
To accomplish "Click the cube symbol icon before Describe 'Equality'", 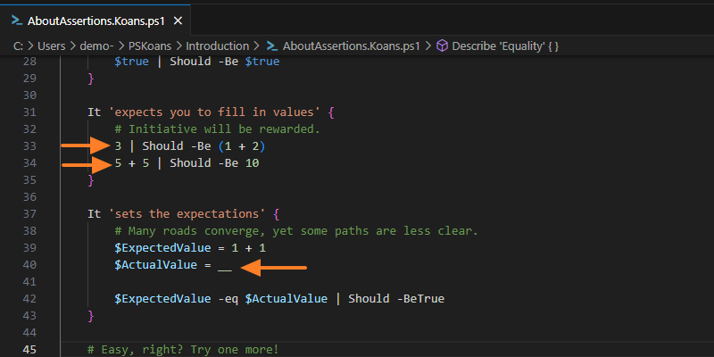I will pos(441,46).
